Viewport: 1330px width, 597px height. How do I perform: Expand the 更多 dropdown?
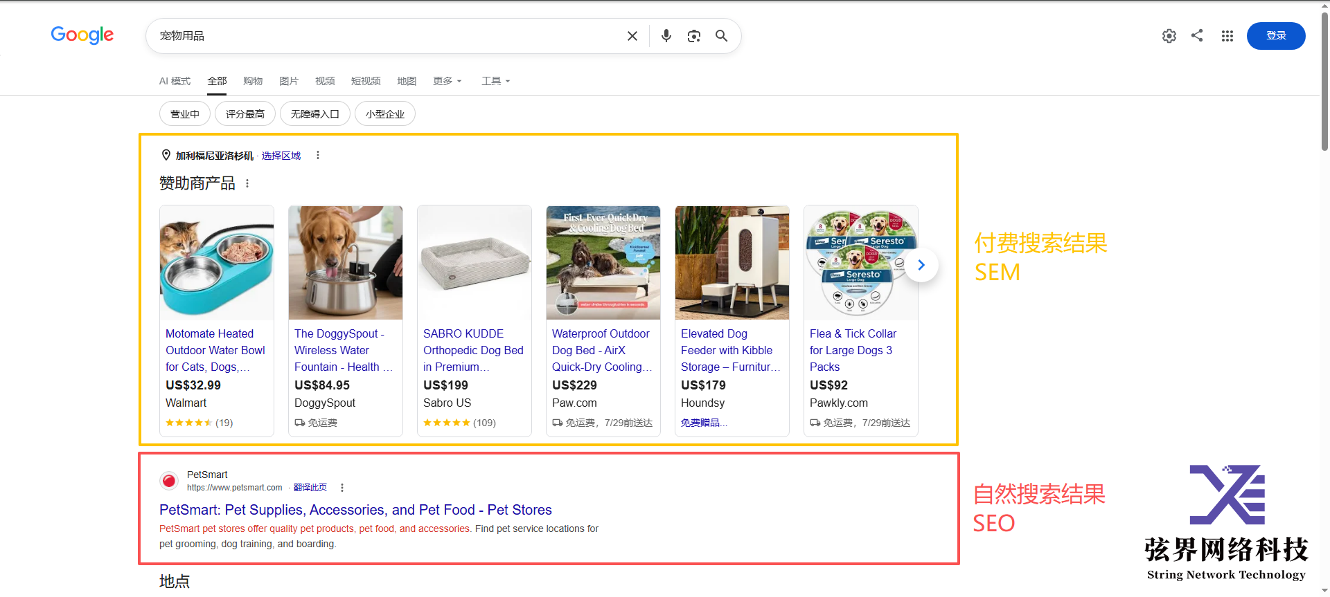(x=447, y=81)
